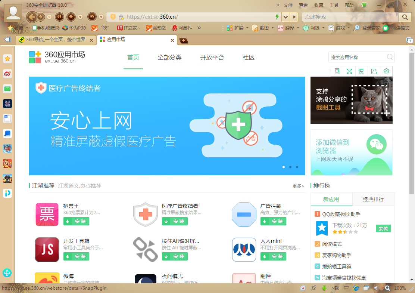Image resolution: width=415 pixels, height=293 pixels.
Task: Click 更多 link beside 江湖推荐
Action: click(298, 186)
